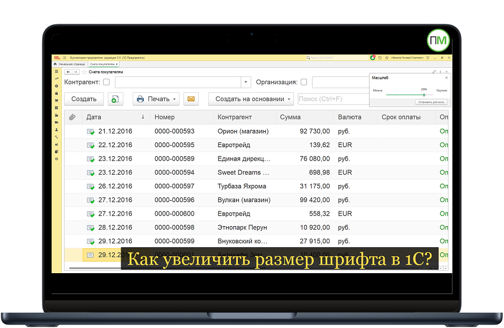Image resolution: width=504 pixels, height=328 pixels.
Task: Close the Масштаб panel
Action: 446,77
